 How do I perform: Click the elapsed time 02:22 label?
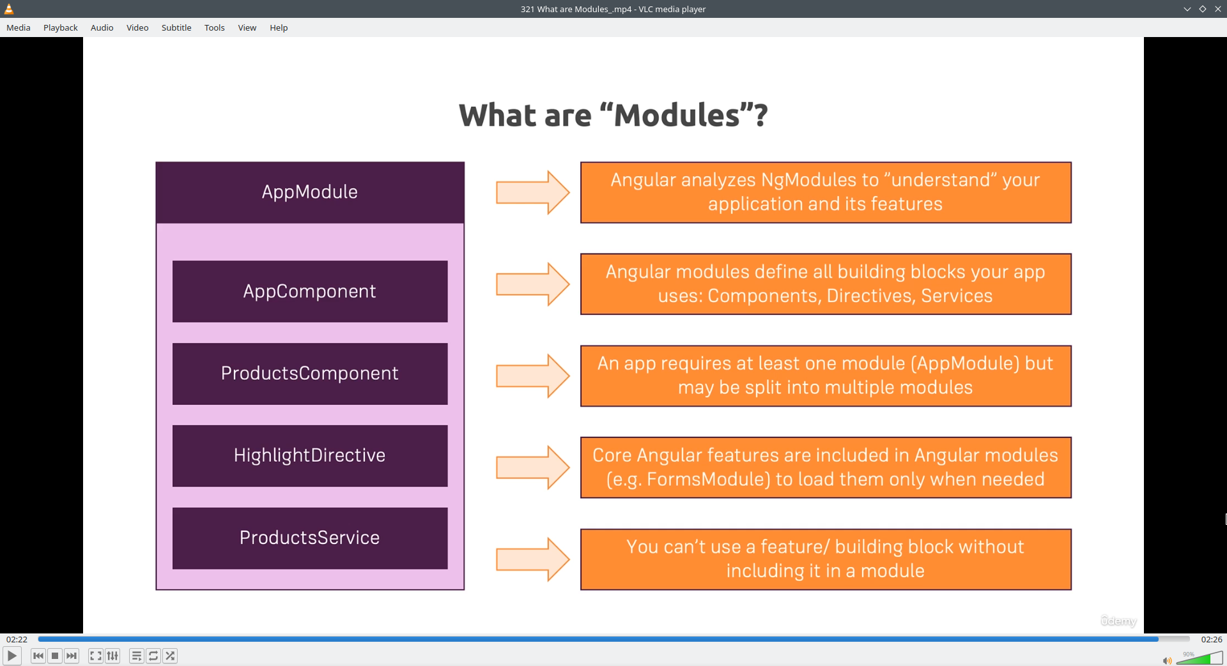coord(17,639)
